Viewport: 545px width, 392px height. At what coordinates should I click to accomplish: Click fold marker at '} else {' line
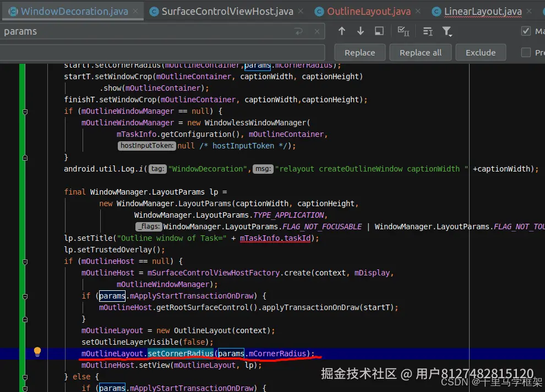click(x=25, y=377)
